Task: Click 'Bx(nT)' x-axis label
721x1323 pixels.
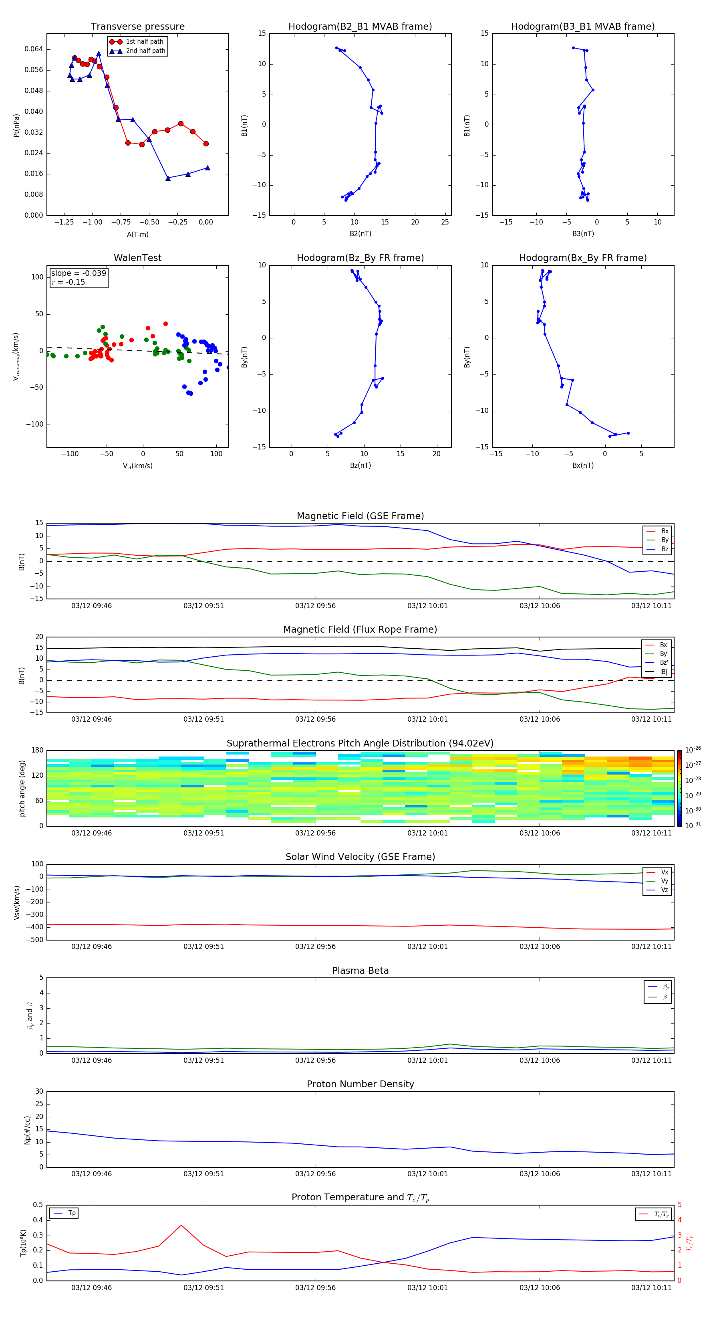Action: (x=583, y=465)
